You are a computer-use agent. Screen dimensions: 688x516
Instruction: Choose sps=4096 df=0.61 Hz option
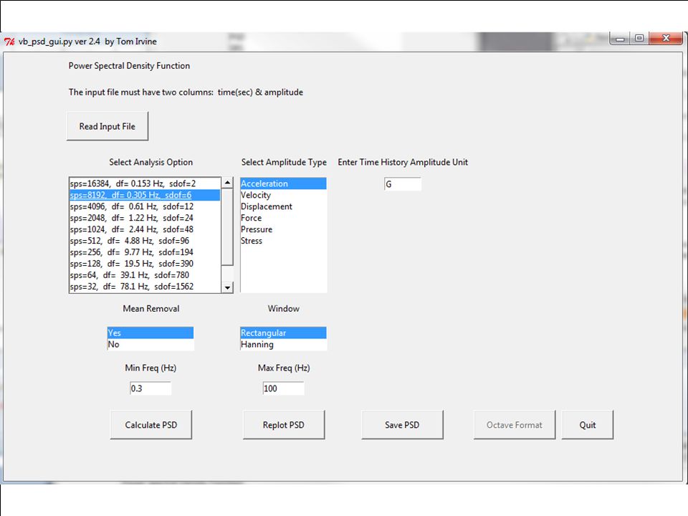(x=145, y=206)
